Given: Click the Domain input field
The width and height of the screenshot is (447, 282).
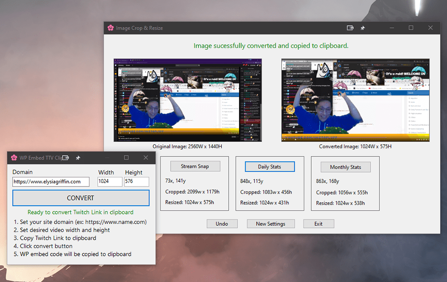Looking at the screenshot, I should [51, 182].
